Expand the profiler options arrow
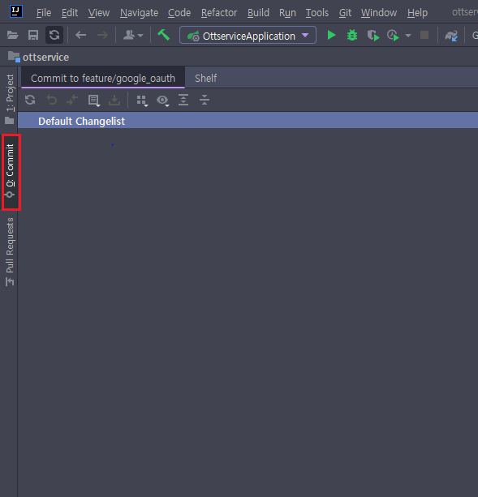The image size is (478, 497). 408,36
